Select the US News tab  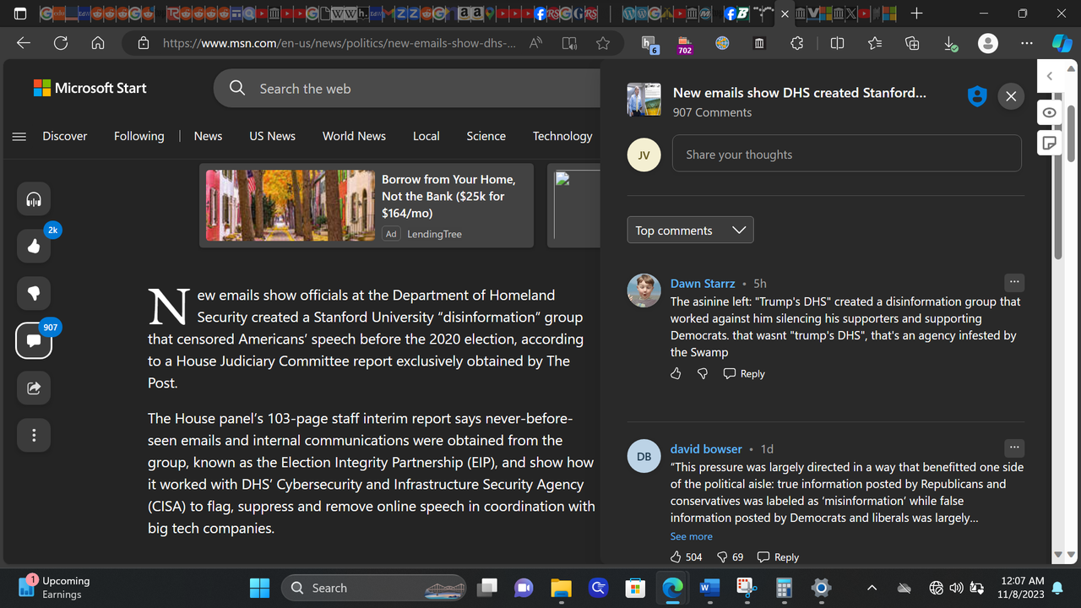(x=272, y=136)
